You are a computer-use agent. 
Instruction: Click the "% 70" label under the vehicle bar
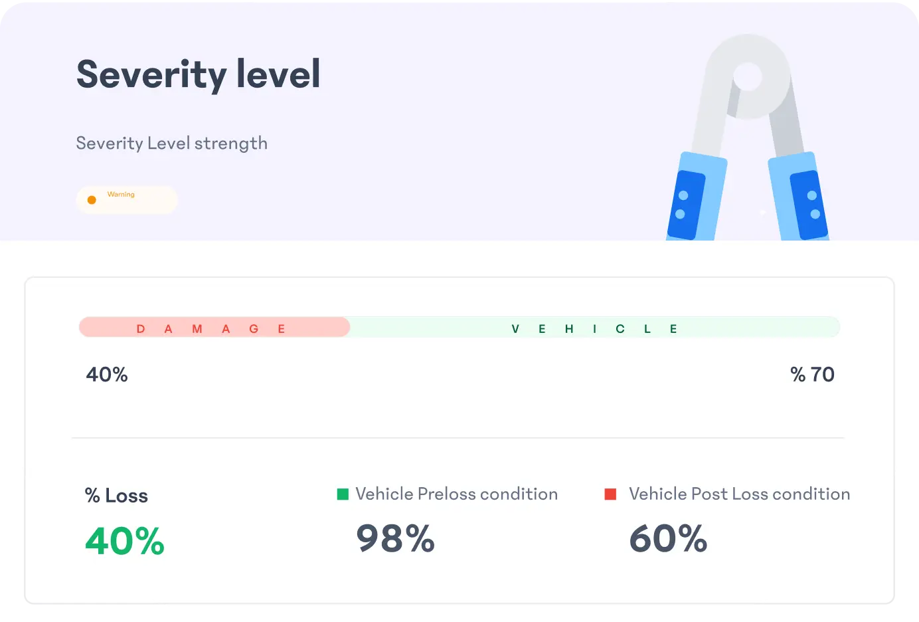pyautogui.click(x=812, y=375)
